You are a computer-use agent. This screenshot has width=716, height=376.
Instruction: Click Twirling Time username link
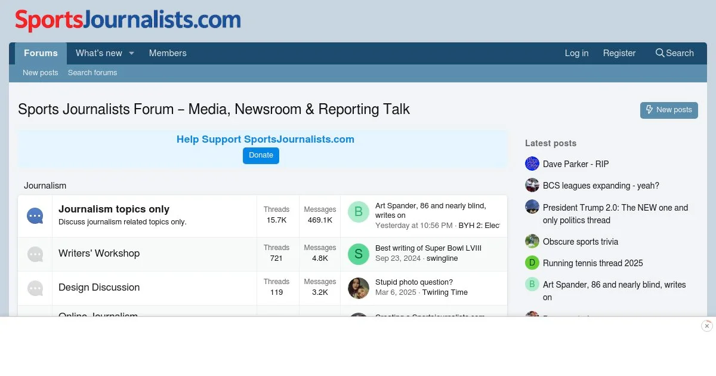(445, 292)
